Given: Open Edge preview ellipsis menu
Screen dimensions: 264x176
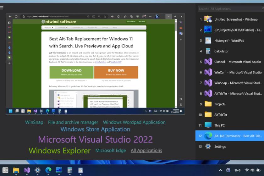Looking at the screenshot, I should click(x=150, y=17).
